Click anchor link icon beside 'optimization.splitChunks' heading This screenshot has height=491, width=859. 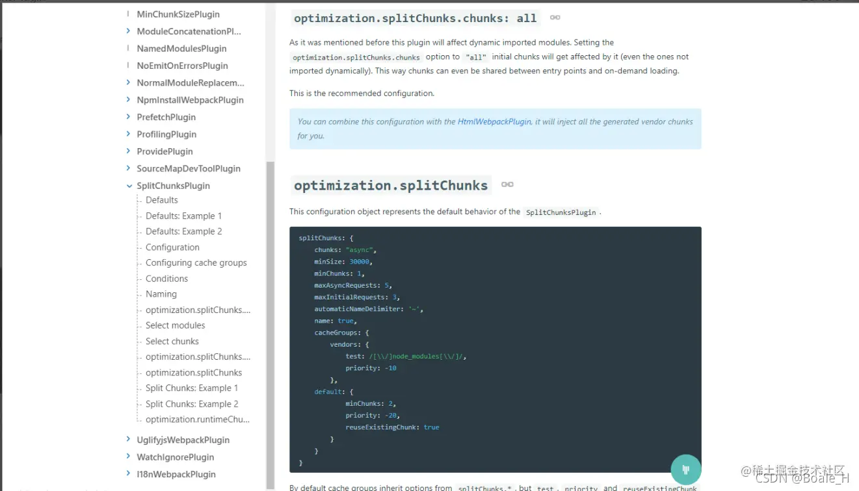pos(507,184)
